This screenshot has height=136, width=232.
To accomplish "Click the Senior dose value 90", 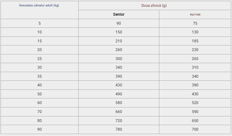I will (119, 23).
